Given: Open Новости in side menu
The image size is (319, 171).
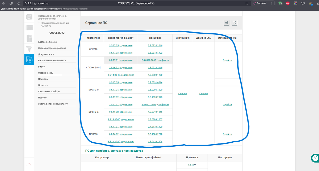Looking at the screenshot, I should pos(43,98).
